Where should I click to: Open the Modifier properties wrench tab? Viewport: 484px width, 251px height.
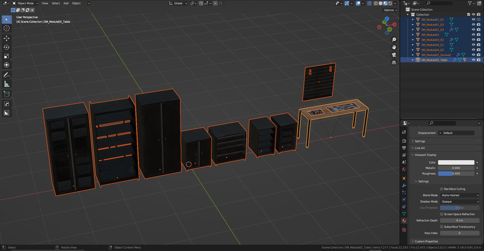[x=404, y=185]
